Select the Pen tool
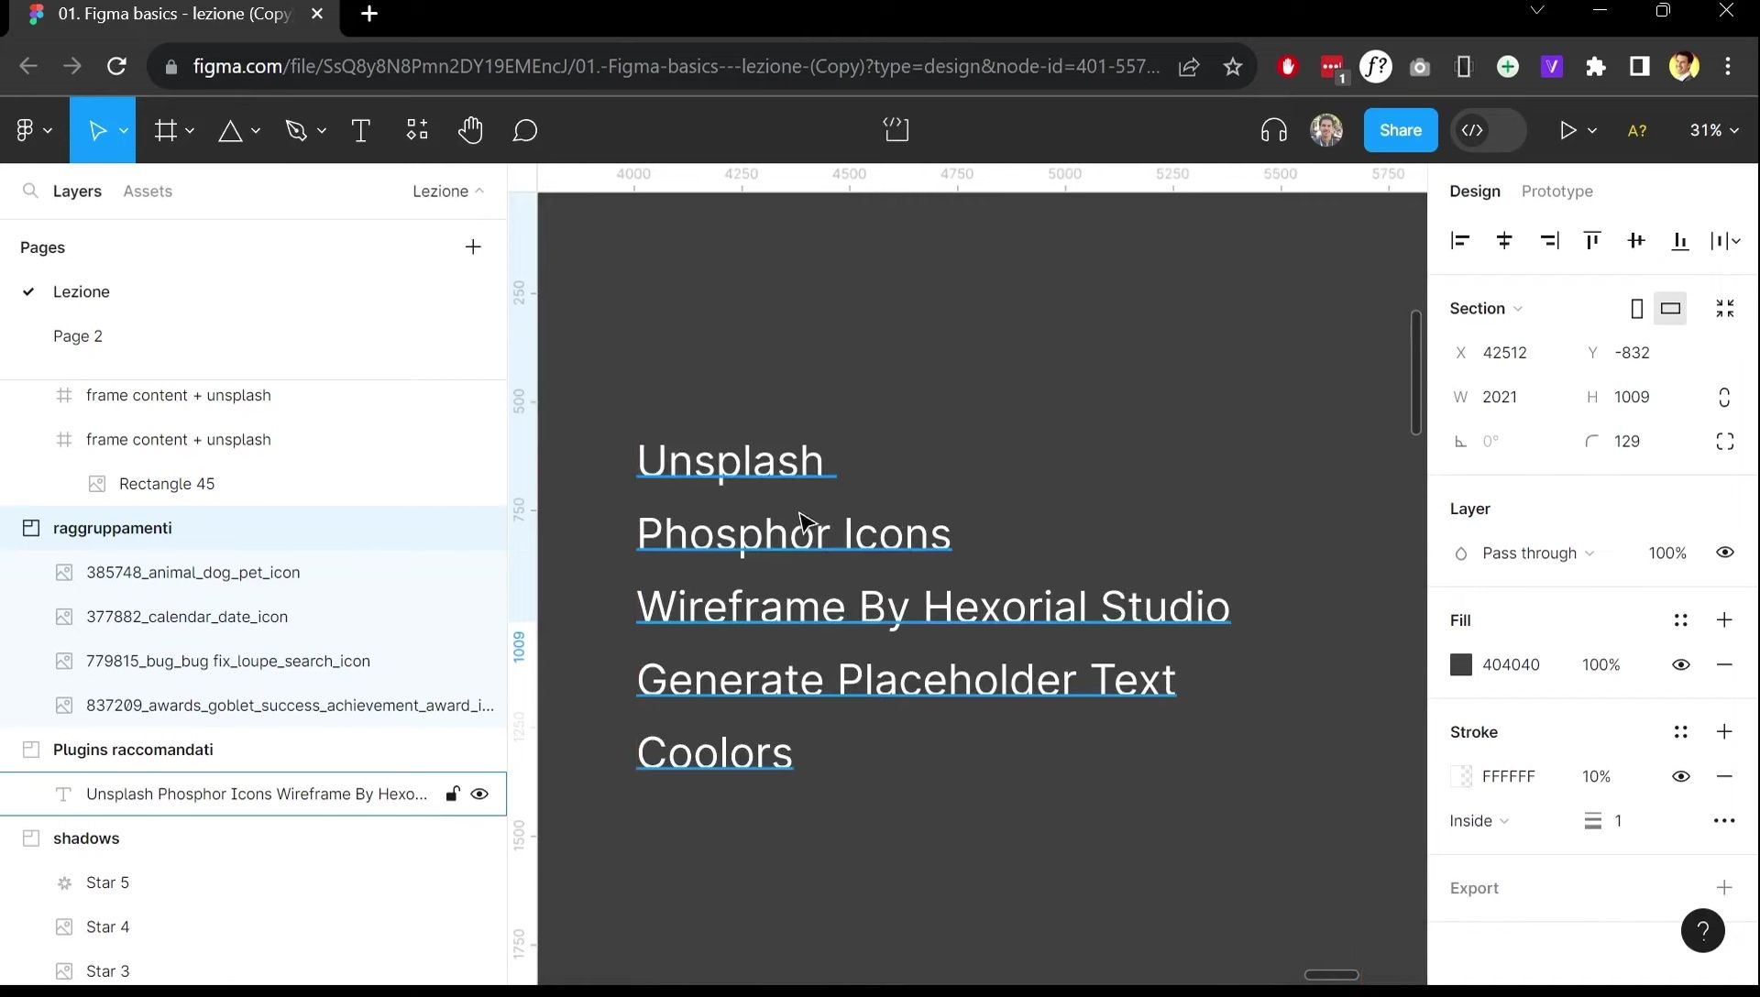 (296, 130)
